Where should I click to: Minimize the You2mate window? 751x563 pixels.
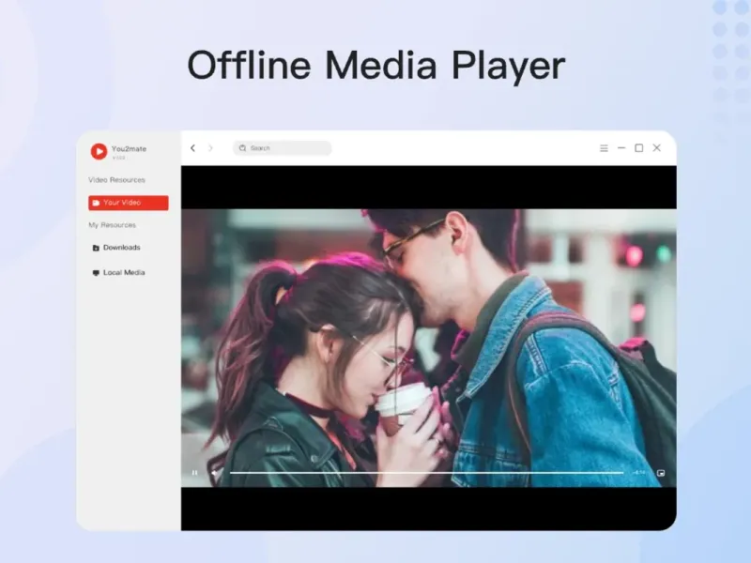621,148
